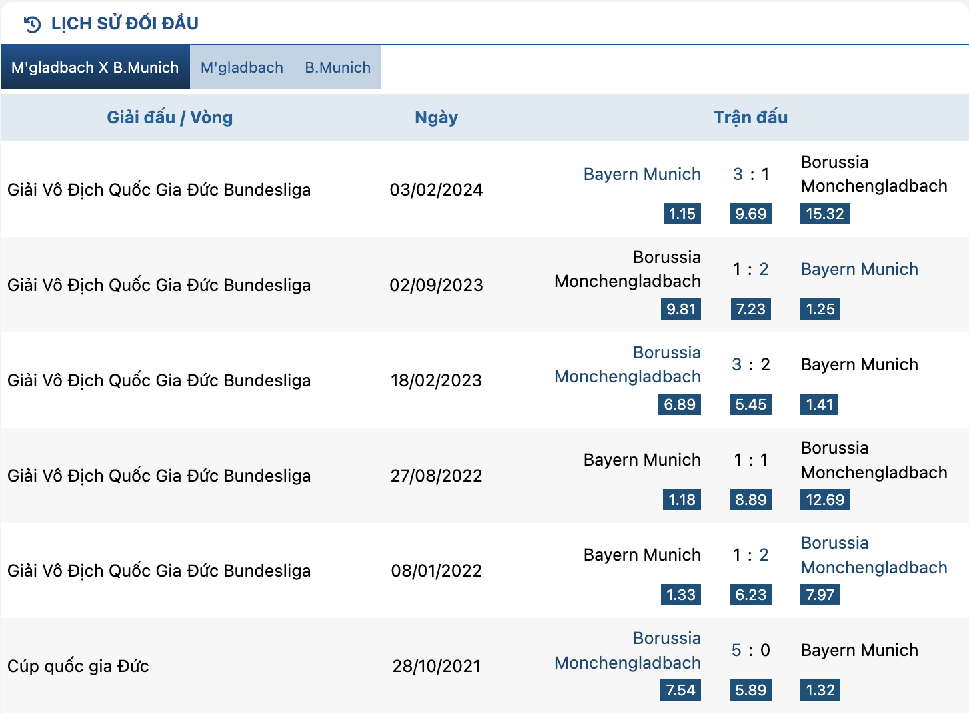
Task: Open Bayern Munich link in 02/09/2023 match
Action: coord(860,269)
